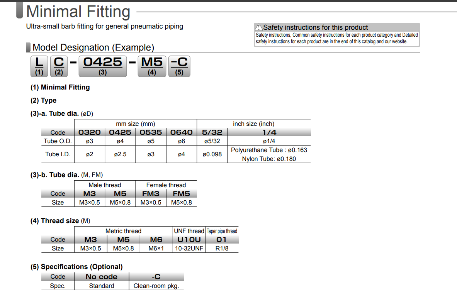The width and height of the screenshot is (457, 291).
Task: Select the "M5" block labeled (4) in example
Action: (152, 66)
